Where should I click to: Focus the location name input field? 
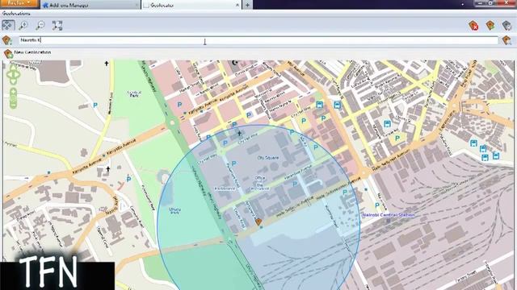pyautogui.click(x=258, y=40)
